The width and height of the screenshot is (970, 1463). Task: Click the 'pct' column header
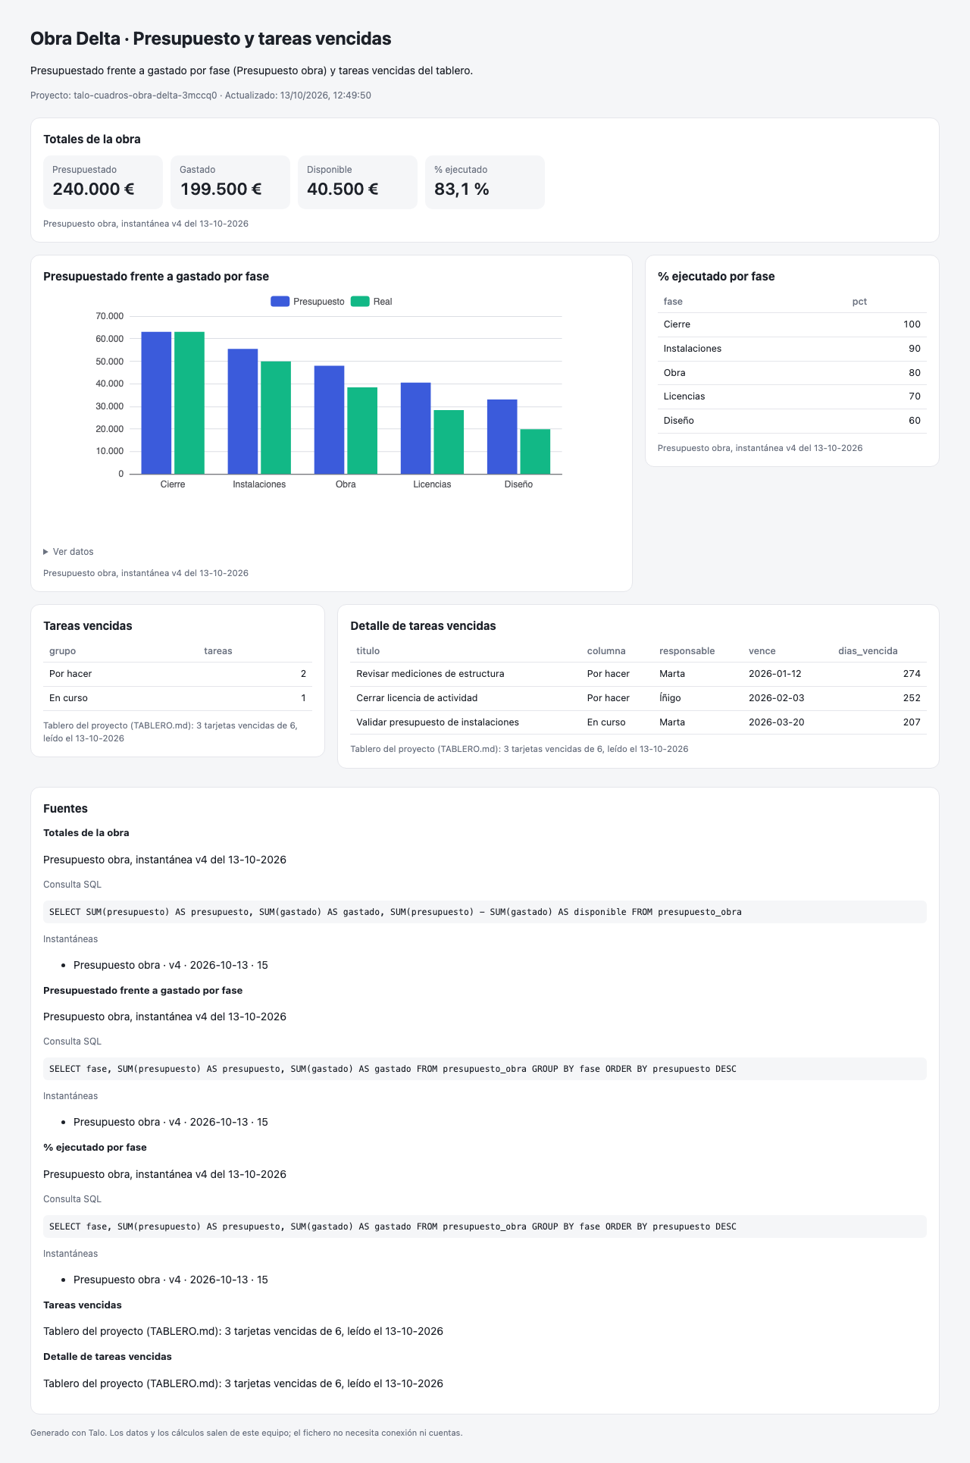click(x=859, y=302)
